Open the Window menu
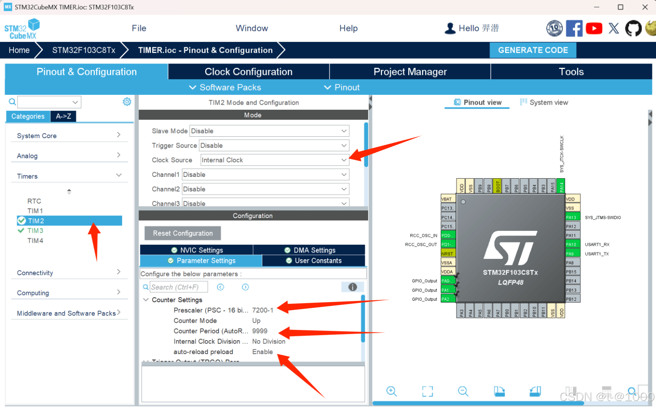Viewport: 656px width, 408px height. tap(252, 28)
